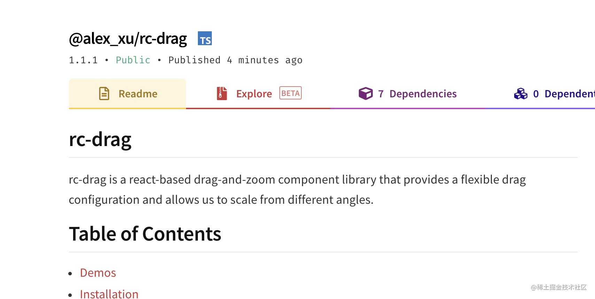Click the 1.1.1 version number
The width and height of the screenshot is (595, 299).
(x=83, y=60)
